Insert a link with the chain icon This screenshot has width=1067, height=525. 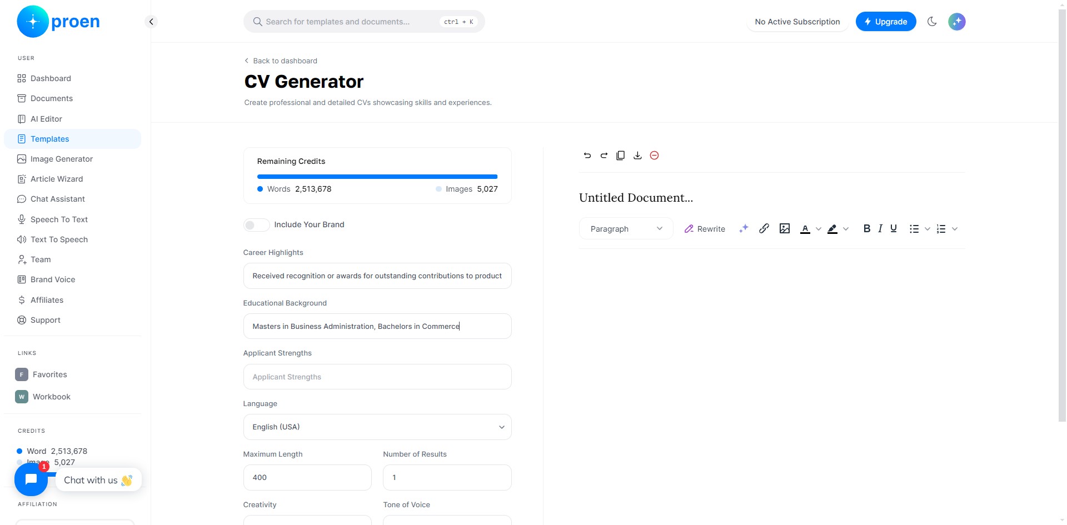(764, 228)
